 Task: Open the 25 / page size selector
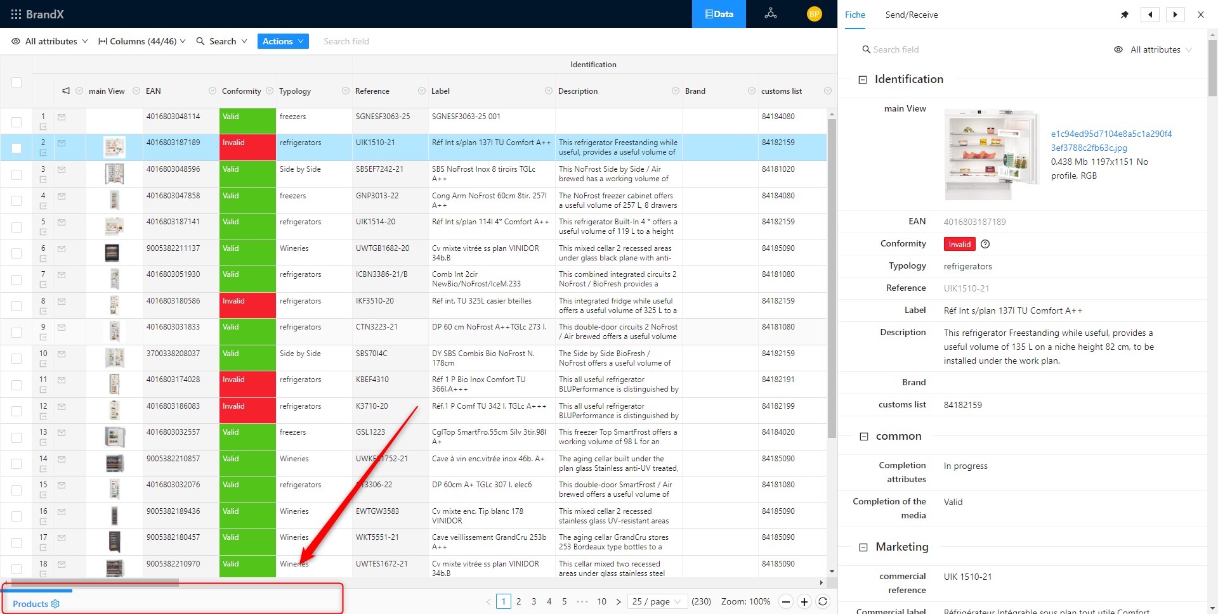(657, 601)
